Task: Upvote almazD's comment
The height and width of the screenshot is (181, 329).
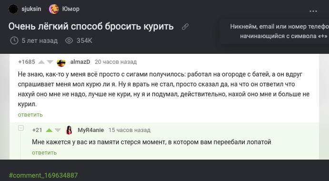Action: pos(41,62)
